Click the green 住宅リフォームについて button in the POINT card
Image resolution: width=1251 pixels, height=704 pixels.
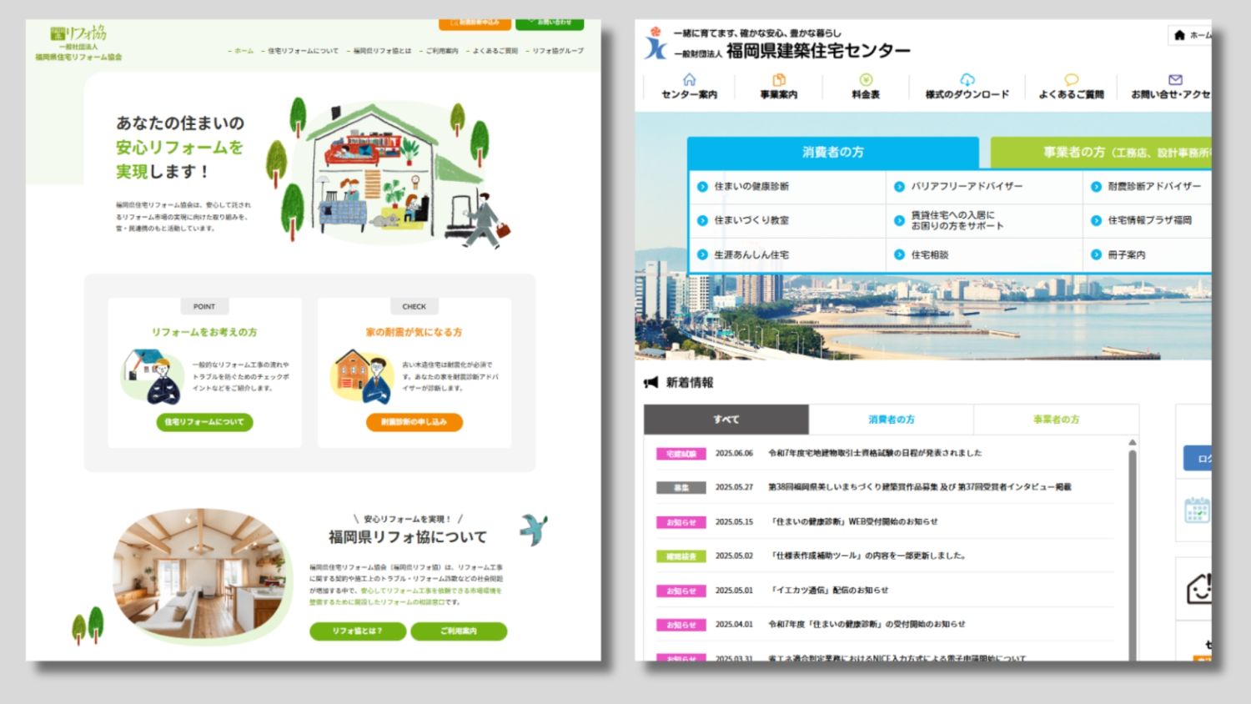tap(204, 422)
